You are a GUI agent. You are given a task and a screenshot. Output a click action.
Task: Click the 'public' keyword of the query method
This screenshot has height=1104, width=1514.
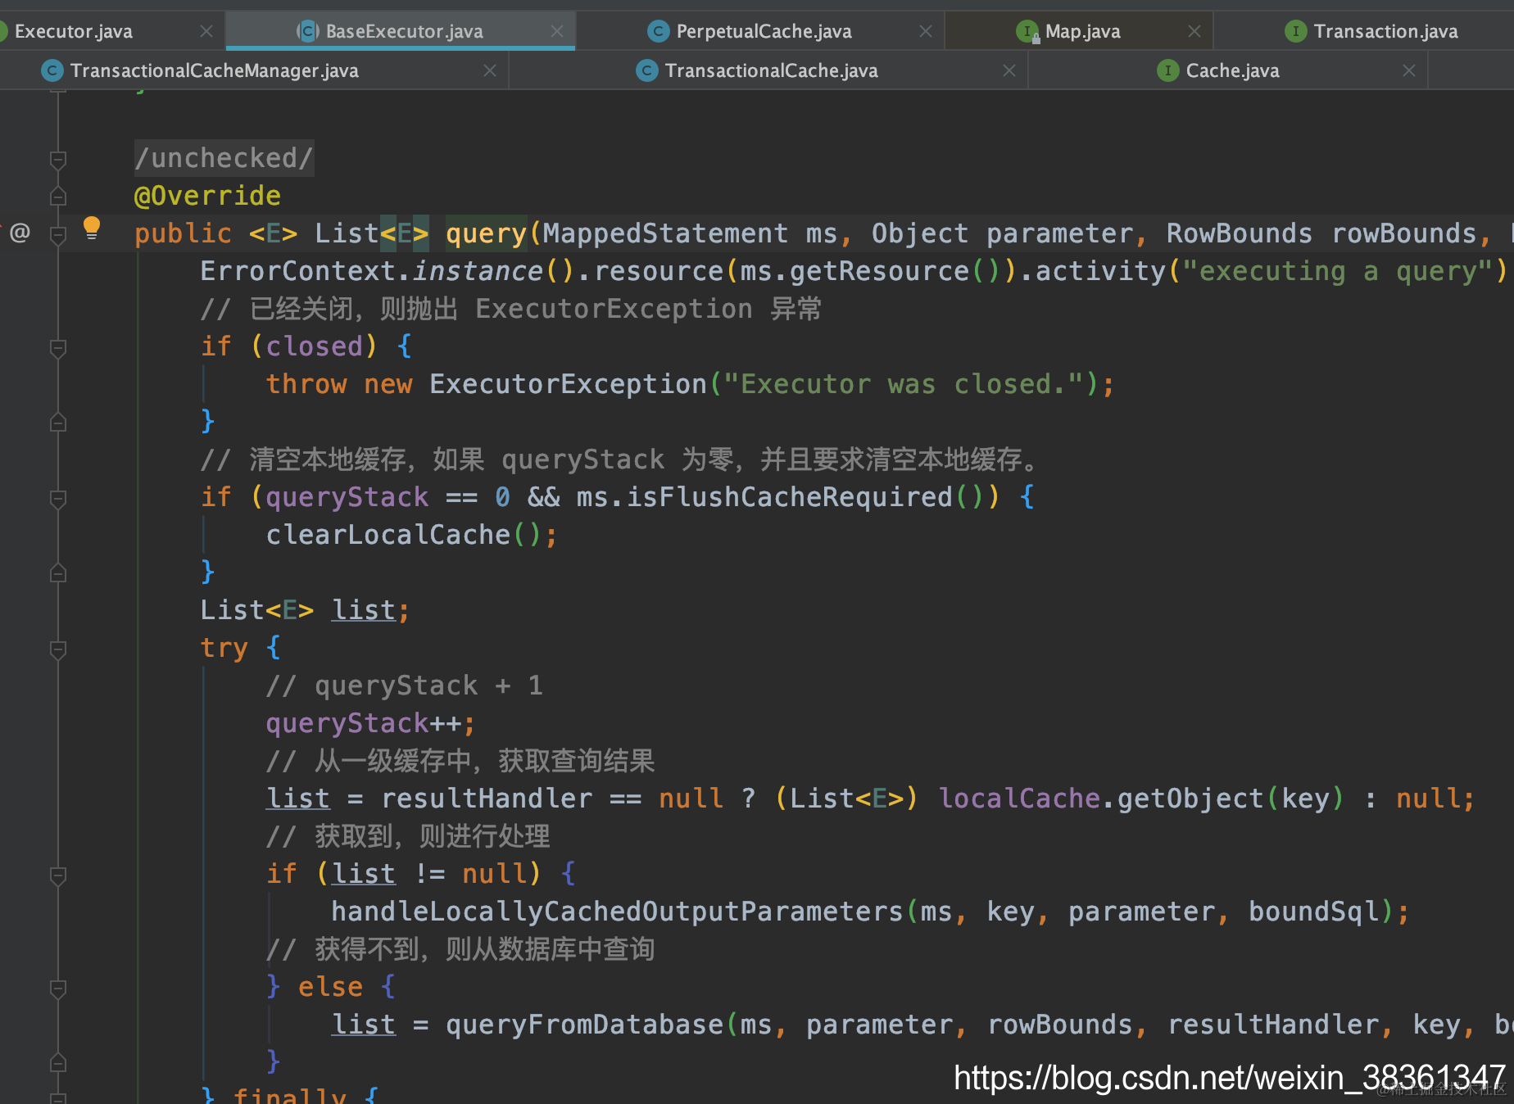(183, 233)
